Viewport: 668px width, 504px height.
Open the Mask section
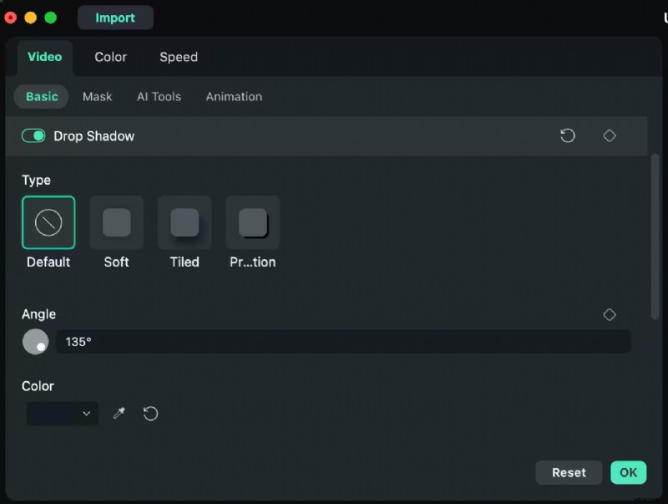coord(97,96)
